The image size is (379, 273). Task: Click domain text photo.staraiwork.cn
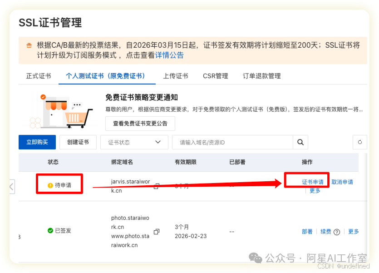pyautogui.click(x=130, y=223)
